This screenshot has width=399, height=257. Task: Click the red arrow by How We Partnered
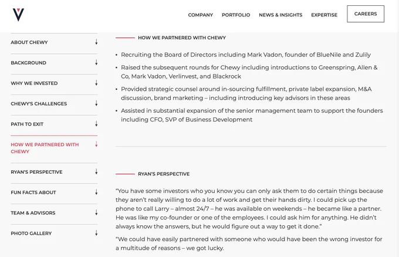tap(96, 144)
